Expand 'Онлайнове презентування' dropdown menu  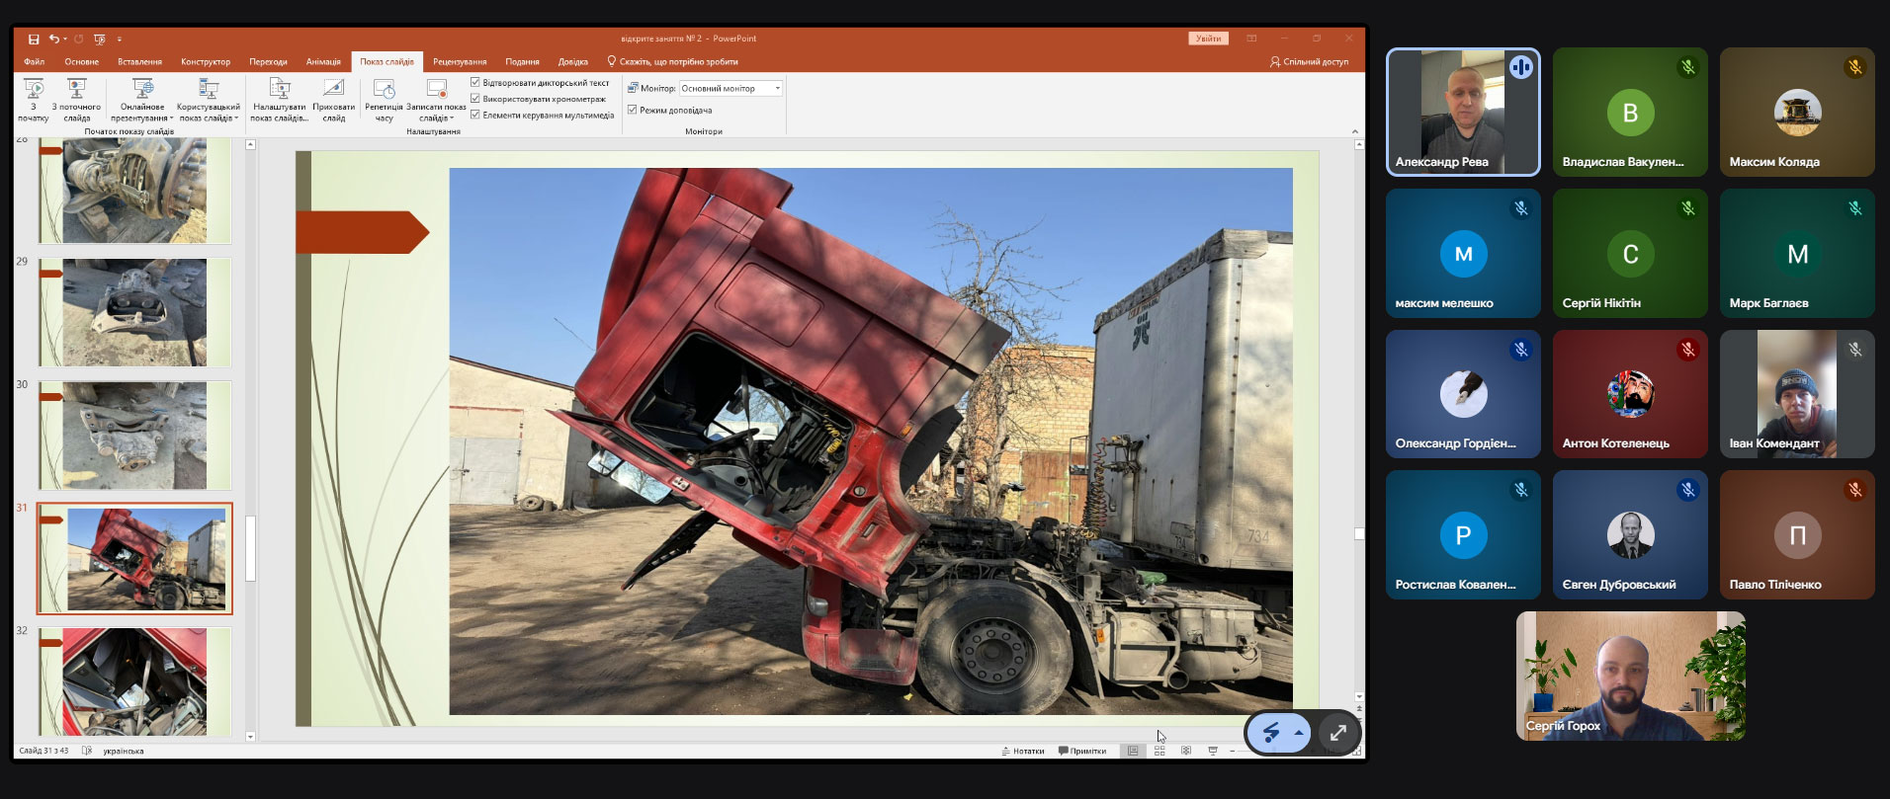coord(142,119)
